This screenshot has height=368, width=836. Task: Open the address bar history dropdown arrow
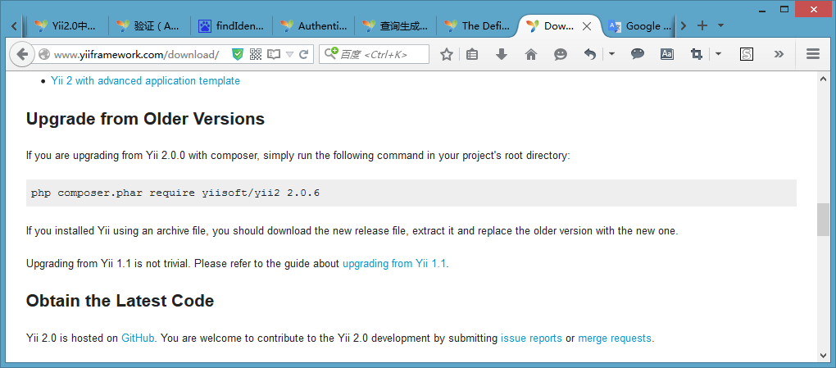click(x=289, y=54)
